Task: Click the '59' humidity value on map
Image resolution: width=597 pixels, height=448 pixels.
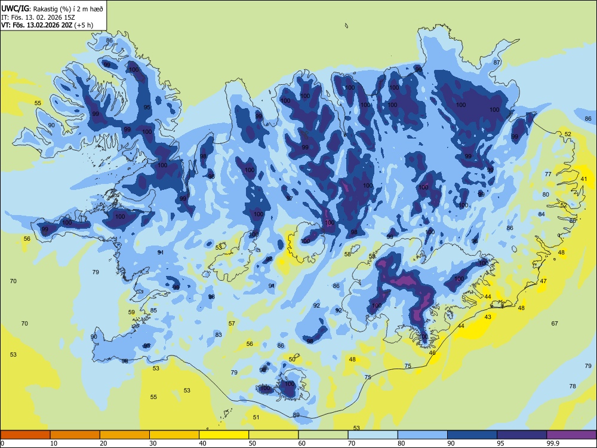Action: 131,312
